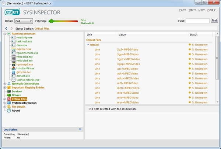
Task: Select the m4v=MPEGVideo row
Action: 149,98
